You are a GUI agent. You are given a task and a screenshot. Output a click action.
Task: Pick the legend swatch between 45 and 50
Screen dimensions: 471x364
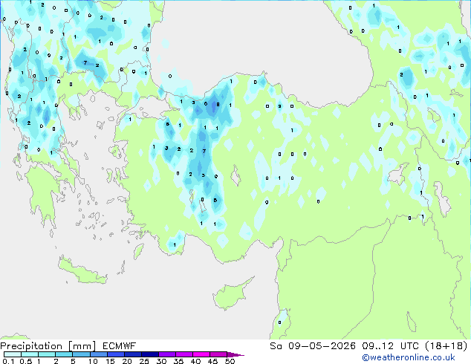(218, 354)
